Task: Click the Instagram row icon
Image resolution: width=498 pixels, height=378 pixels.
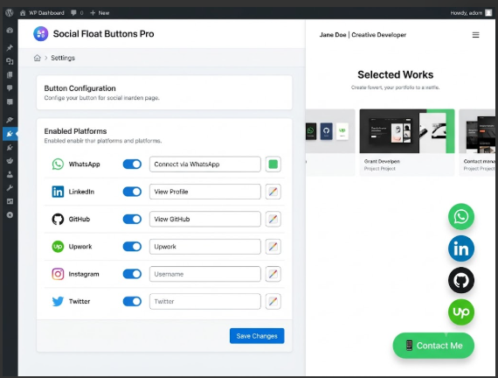Action: [58, 274]
